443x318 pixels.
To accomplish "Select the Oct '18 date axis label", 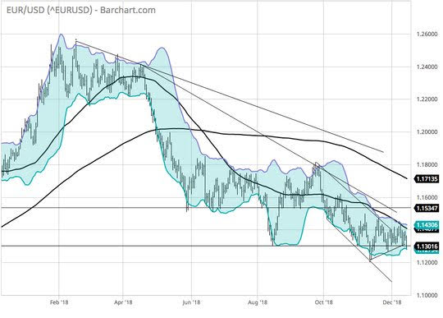I will [x=324, y=302].
